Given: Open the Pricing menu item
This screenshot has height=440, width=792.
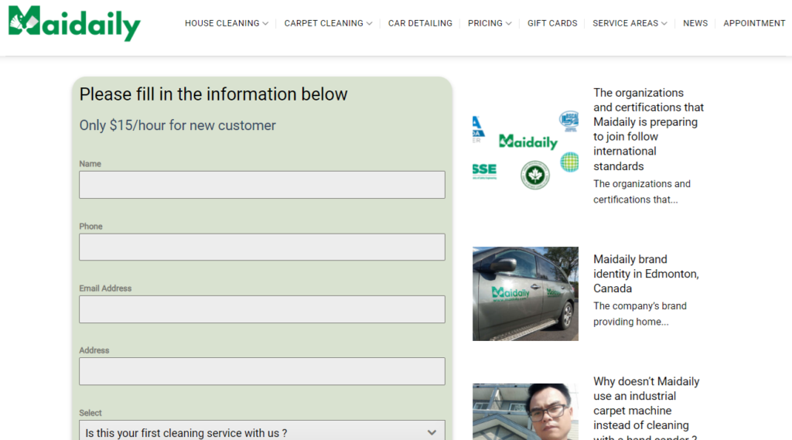Looking at the screenshot, I should (485, 23).
